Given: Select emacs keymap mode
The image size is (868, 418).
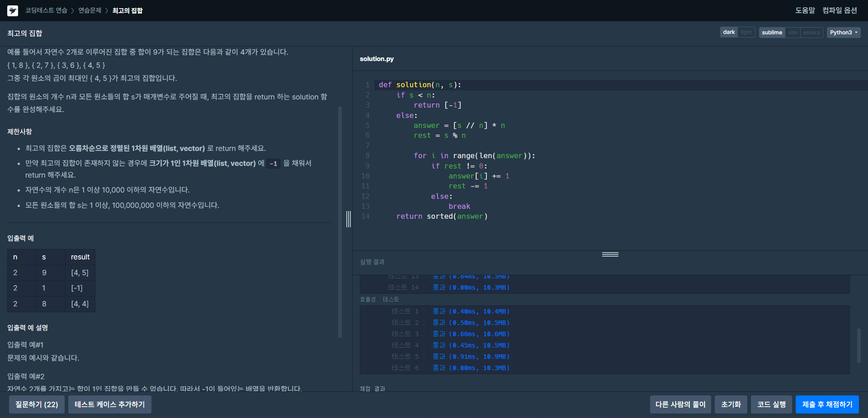Looking at the screenshot, I should [x=811, y=33].
